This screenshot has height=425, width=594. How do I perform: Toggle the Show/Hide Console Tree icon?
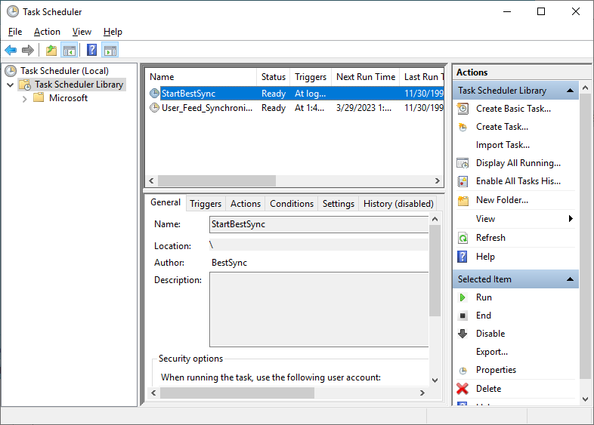point(70,50)
